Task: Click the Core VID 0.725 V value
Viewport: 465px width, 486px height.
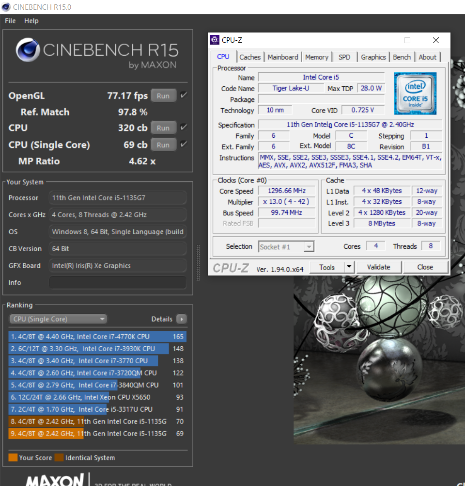Action: (x=363, y=110)
